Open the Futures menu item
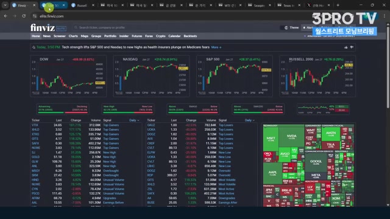390x219 pixels. (136, 36)
